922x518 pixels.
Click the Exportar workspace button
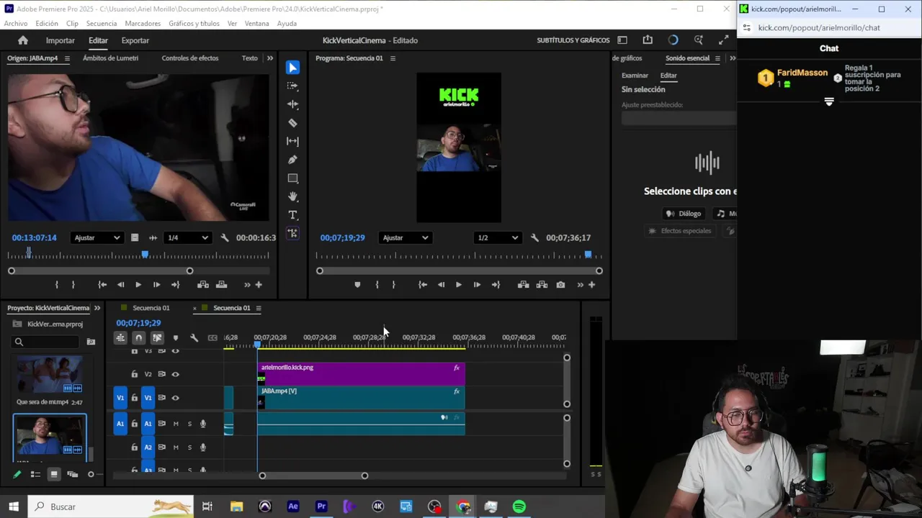point(135,40)
